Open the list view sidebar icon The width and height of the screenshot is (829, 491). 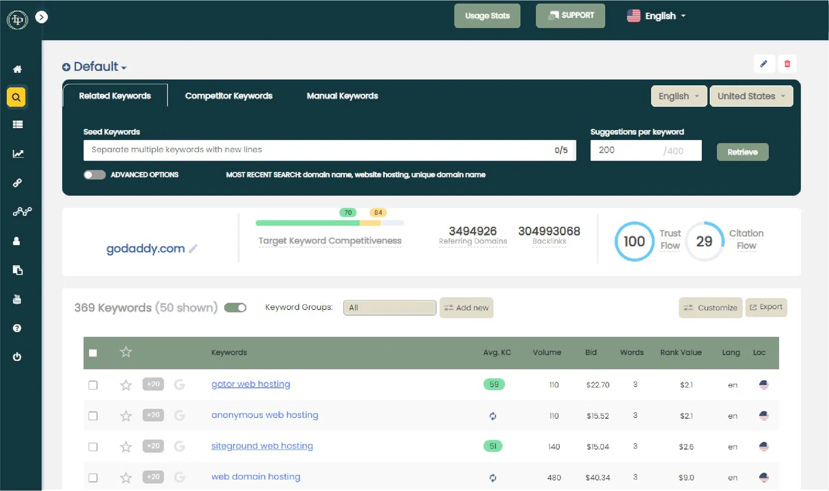pos(18,124)
